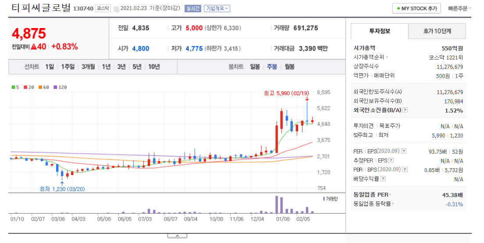The width and height of the screenshot is (484, 243).
Task: Open help icon for 외국인소진율(B/A)
Action: coord(405,110)
